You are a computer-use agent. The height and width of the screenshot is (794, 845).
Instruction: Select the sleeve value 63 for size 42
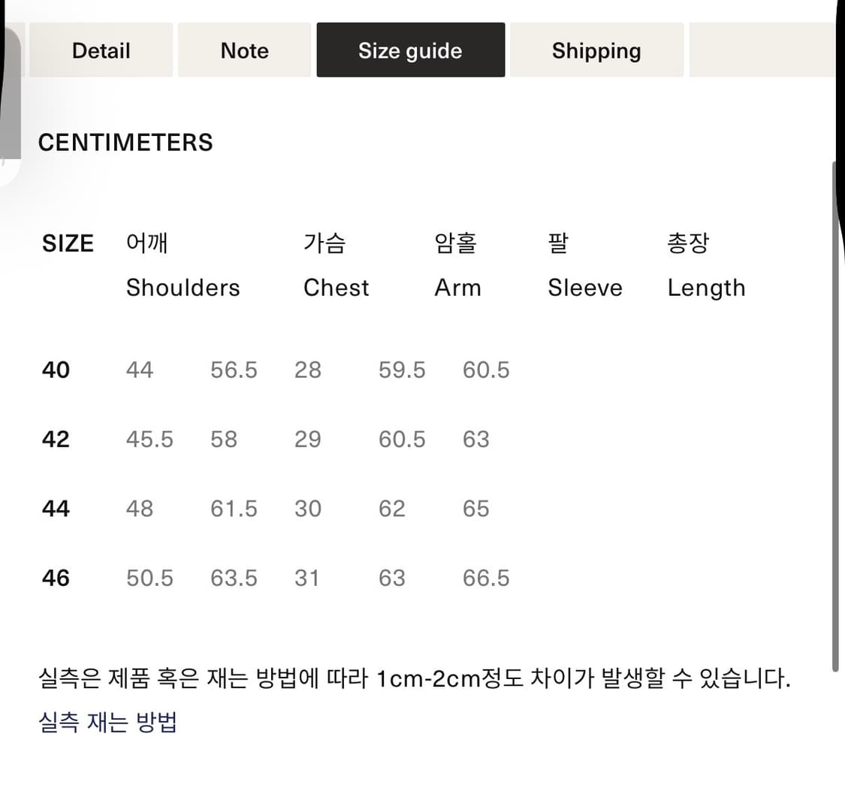[x=476, y=439]
